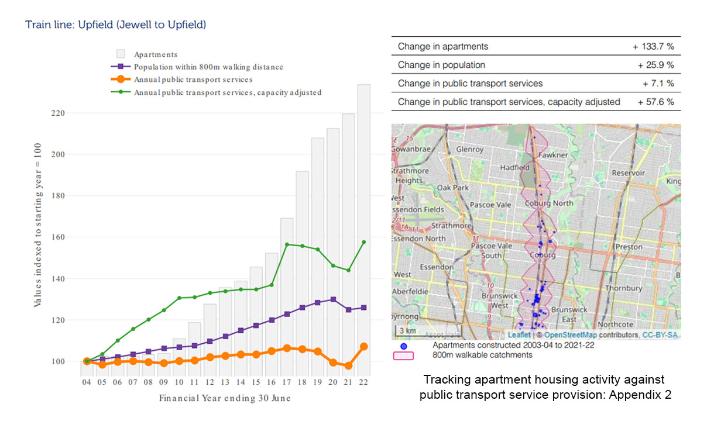714x428 pixels.
Task: Toggle the capacity adjusted services legend entry
Action: [228, 92]
